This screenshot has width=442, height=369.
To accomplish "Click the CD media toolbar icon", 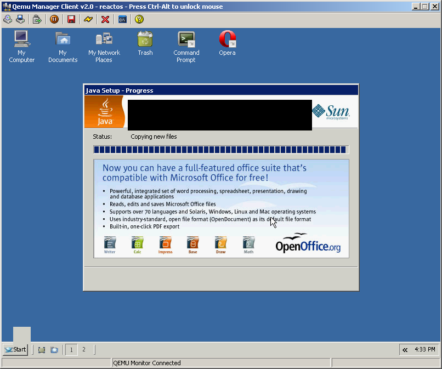I will tap(8, 19).
